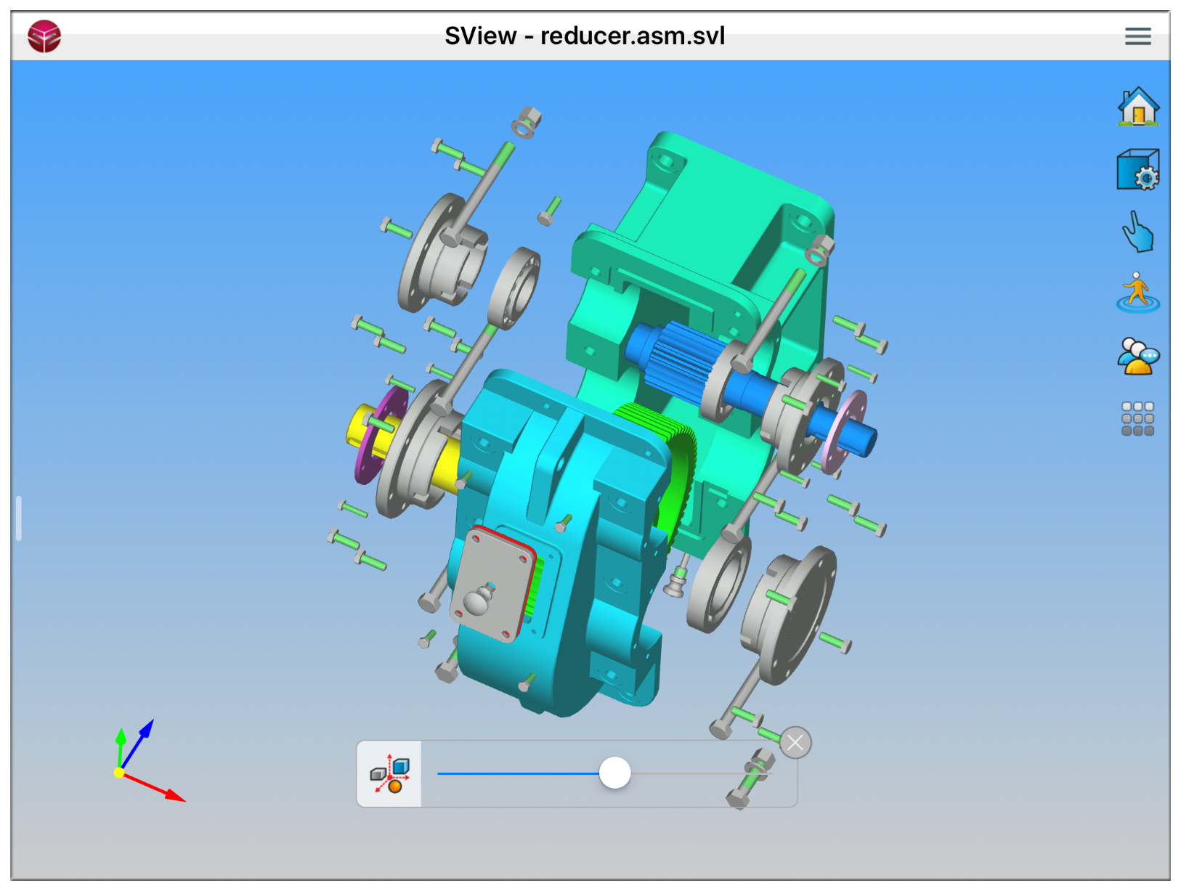Close the explode slider panel

tap(795, 743)
